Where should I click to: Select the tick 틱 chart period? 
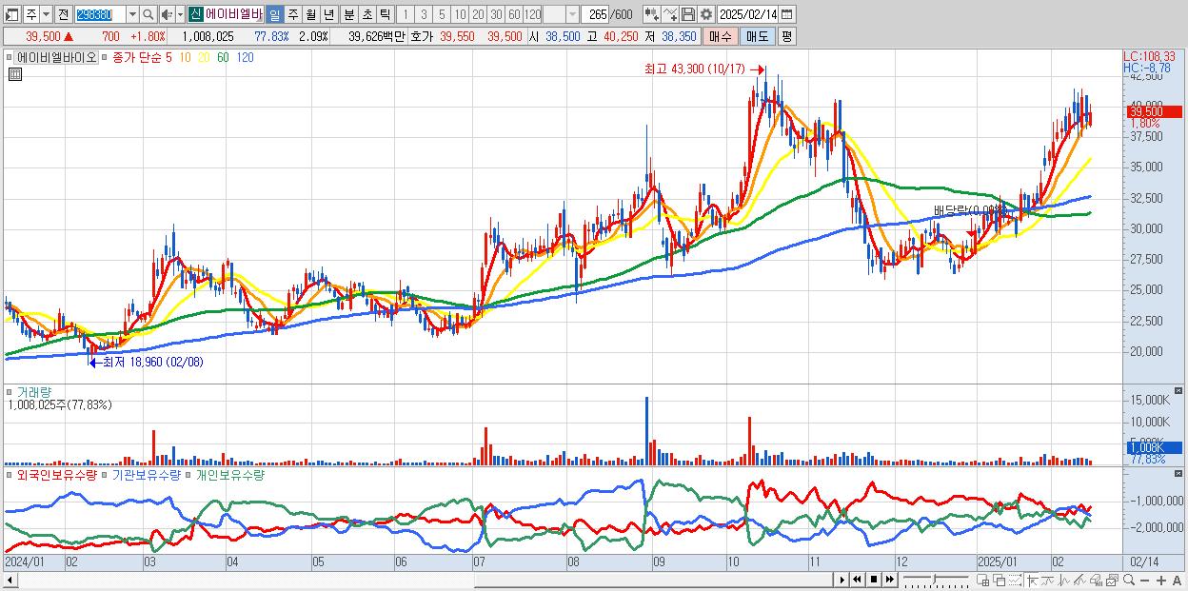coord(385,14)
